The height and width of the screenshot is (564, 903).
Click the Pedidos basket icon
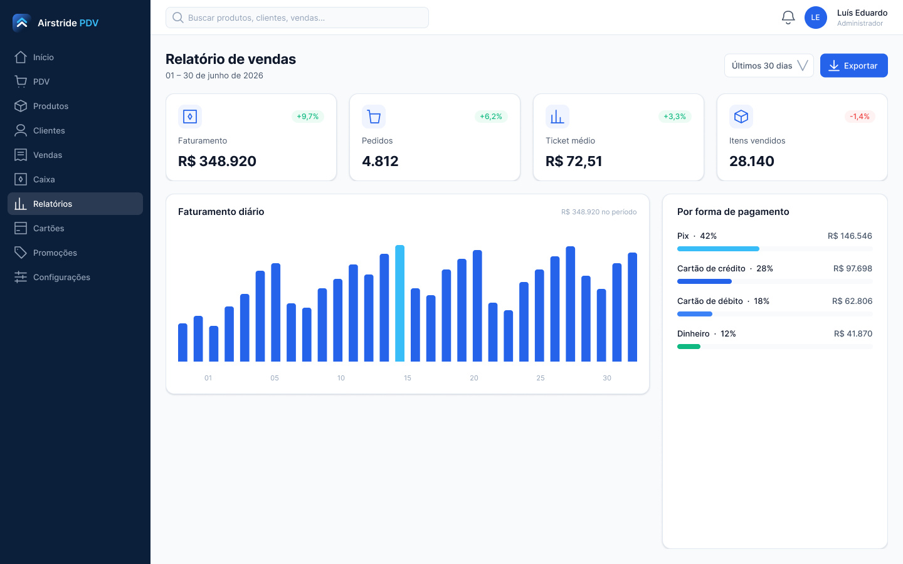(374, 117)
